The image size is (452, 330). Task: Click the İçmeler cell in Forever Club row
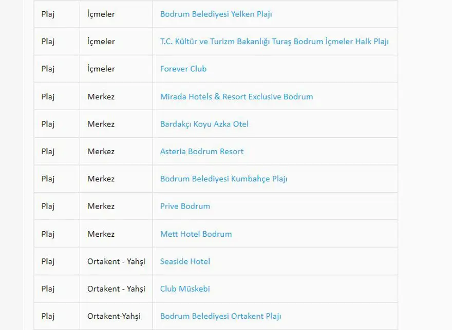click(x=101, y=69)
